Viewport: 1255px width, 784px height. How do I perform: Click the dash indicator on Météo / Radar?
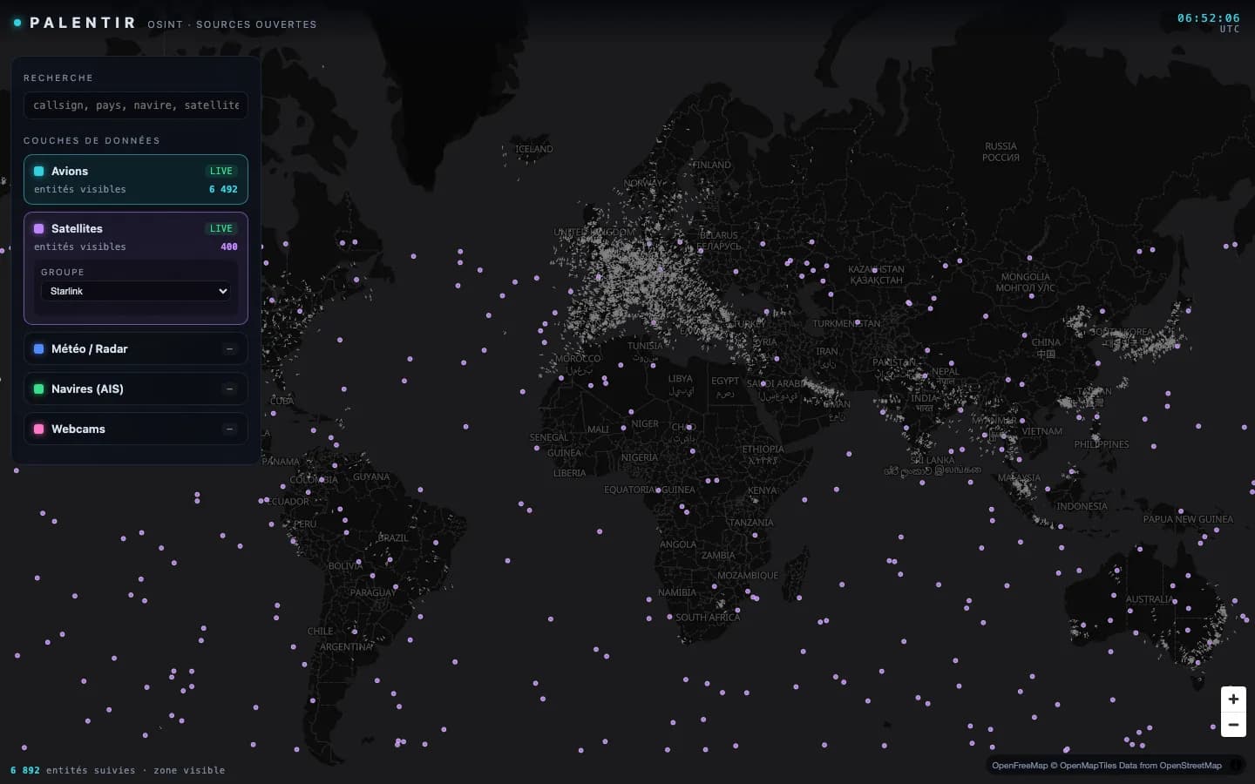(230, 348)
